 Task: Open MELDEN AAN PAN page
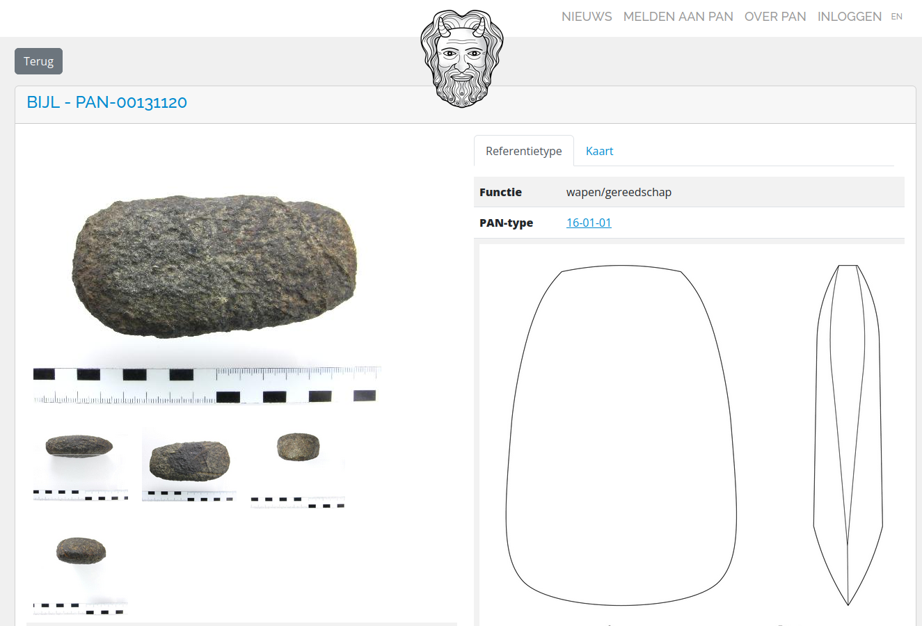(x=678, y=17)
